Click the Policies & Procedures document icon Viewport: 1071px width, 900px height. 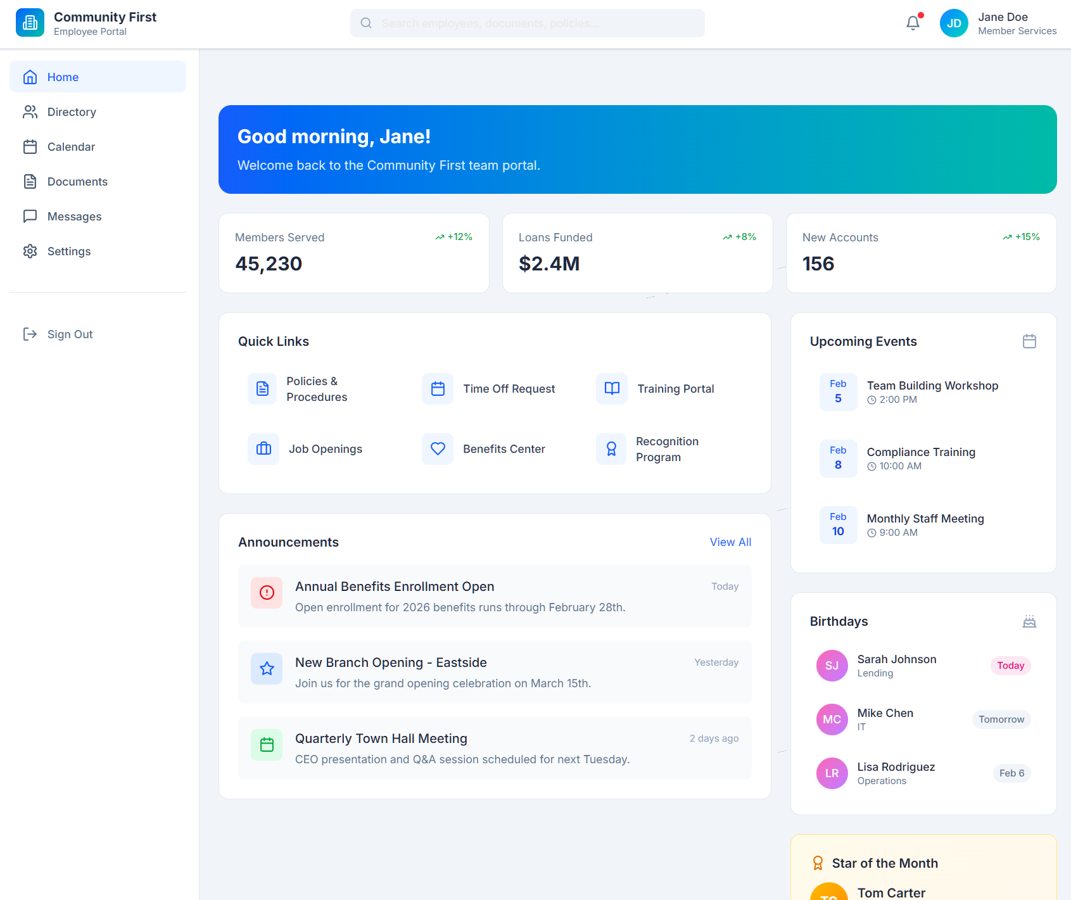point(262,388)
